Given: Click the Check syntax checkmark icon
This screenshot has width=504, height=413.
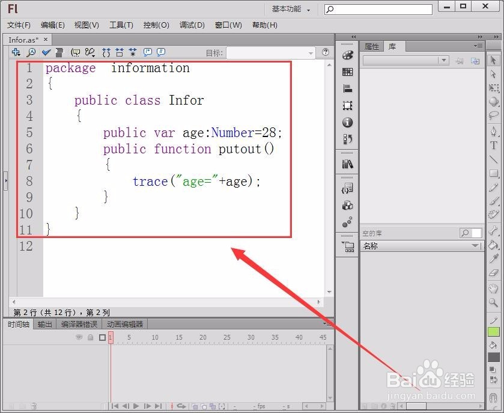Looking at the screenshot, I should tap(46, 52).
